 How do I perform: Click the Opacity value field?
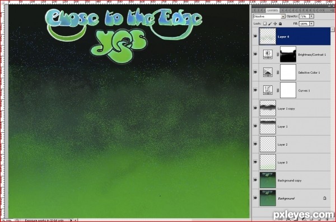[x=304, y=16]
